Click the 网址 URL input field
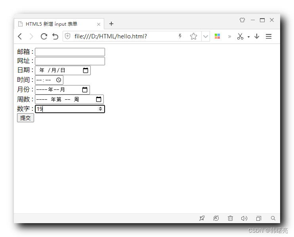The height and width of the screenshot is (237, 294). coord(70,61)
